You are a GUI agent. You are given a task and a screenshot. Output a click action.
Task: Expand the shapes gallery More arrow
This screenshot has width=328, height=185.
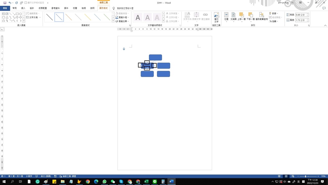(x=24, y=21)
